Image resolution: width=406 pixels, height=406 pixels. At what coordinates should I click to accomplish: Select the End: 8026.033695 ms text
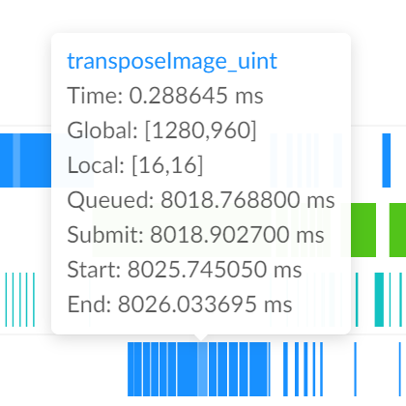pyautogui.click(x=180, y=304)
